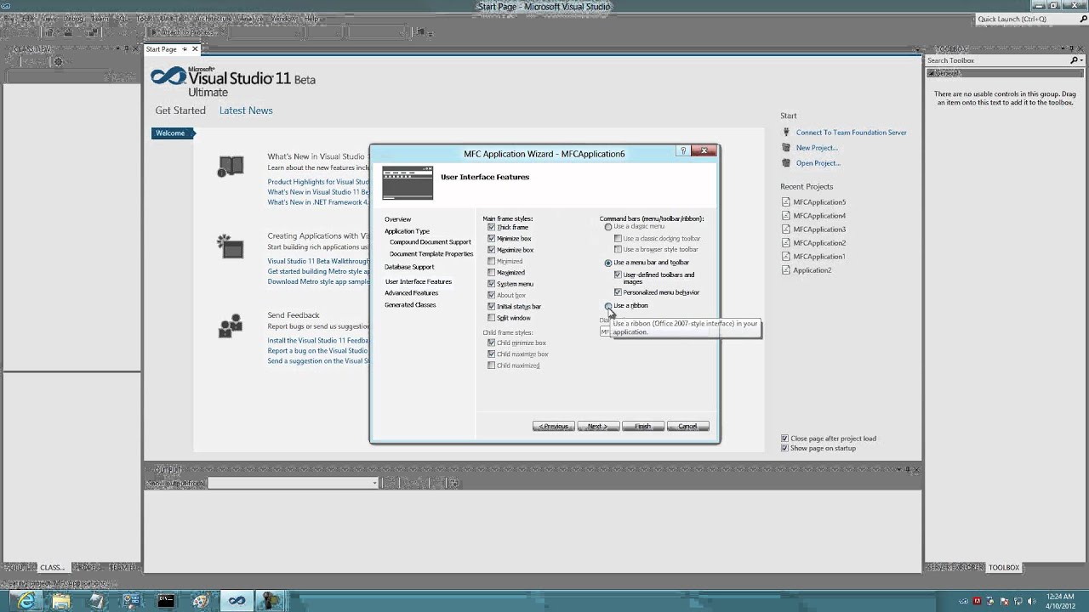The width and height of the screenshot is (1089, 612).
Task: Enable the Split window checkbox
Action: [x=491, y=318]
